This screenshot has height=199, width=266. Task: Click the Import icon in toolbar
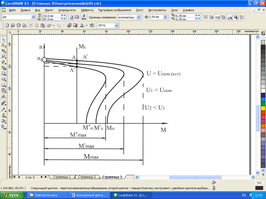(69, 25)
